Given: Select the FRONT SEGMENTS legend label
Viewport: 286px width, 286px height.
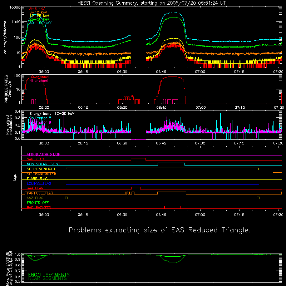Looking at the screenshot, I should pos(49,275).
